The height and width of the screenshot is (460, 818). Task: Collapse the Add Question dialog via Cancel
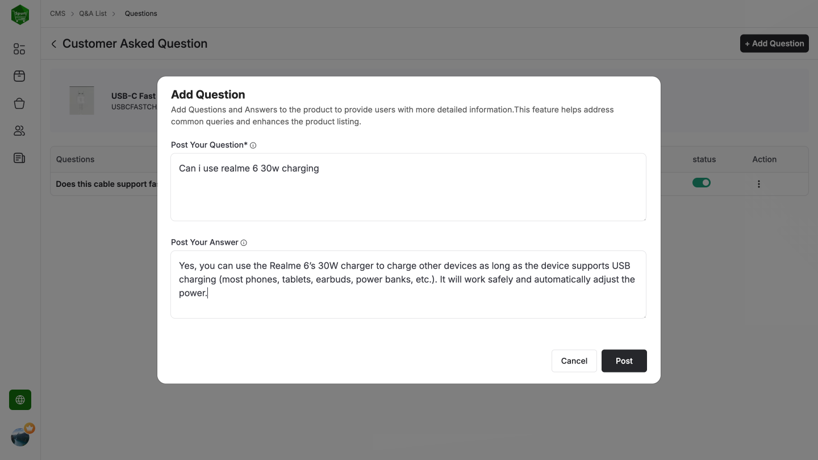pyautogui.click(x=574, y=361)
